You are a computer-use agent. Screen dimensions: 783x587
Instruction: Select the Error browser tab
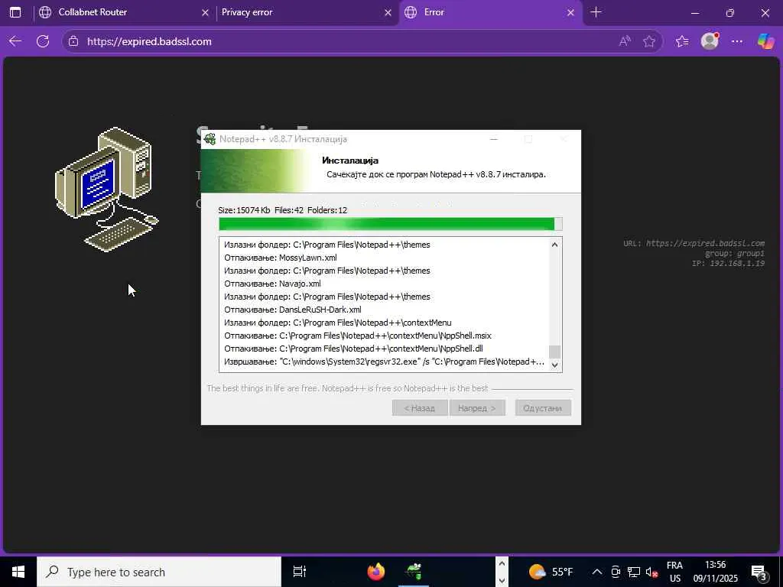coord(490,12)
